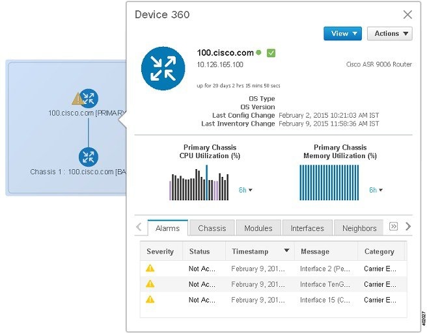Sort by the Category column header
This screenshot has width=427, height=333.
point(381,251)
